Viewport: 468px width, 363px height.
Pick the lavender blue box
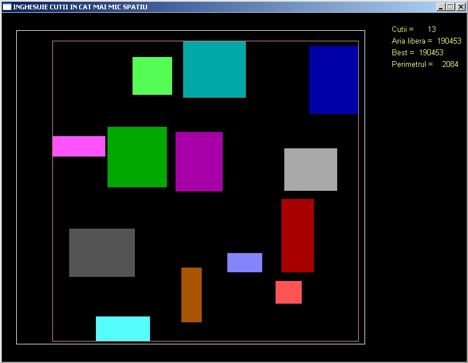(245, 262)
